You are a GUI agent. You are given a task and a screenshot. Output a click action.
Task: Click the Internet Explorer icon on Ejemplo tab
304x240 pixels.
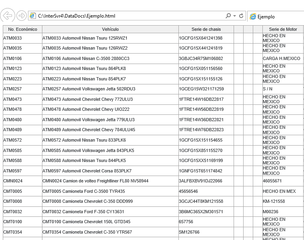click(253, 17)
